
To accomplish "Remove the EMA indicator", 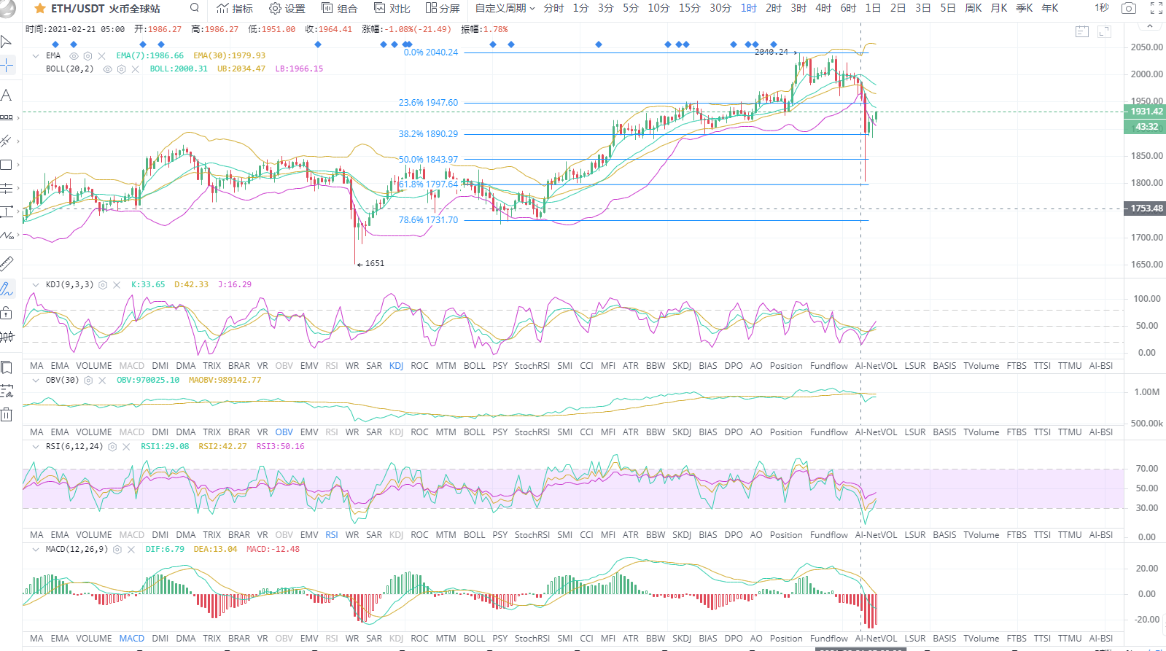I will tap(101, 55).
